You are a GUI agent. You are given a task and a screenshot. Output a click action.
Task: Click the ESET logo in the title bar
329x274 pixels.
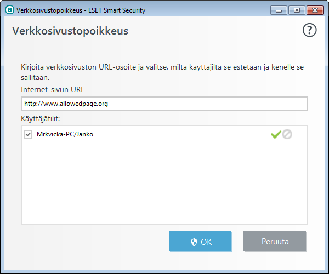pyautogui.click(x=10, y=10)
